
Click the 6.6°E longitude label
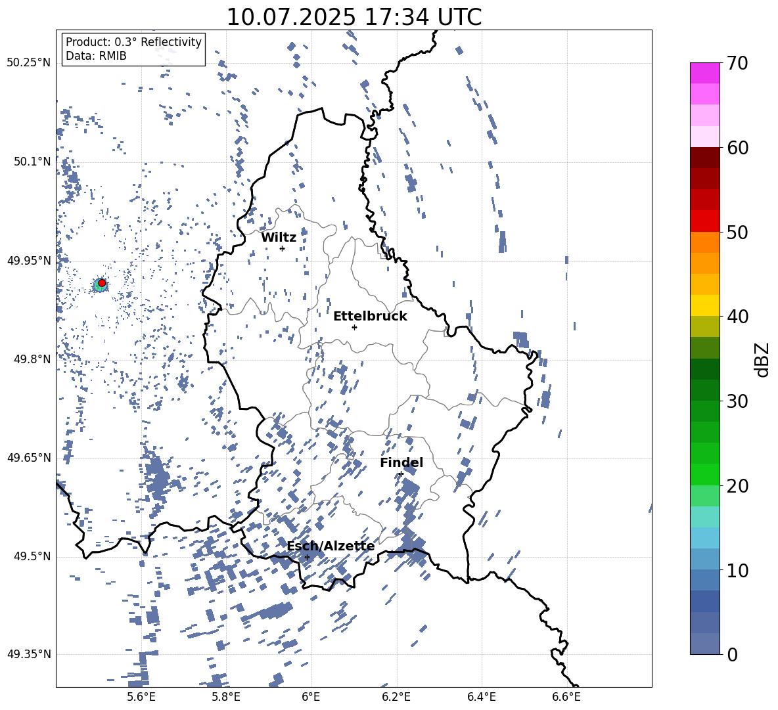click(566, 697)
